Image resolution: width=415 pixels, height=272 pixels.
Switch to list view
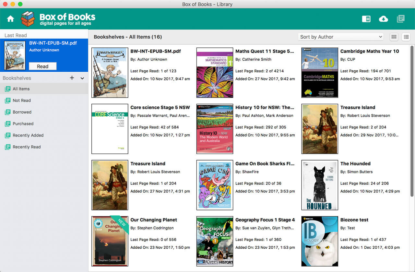406,37
